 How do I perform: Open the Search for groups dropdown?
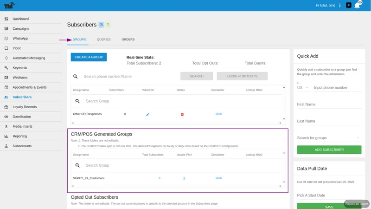pos(329,138)
